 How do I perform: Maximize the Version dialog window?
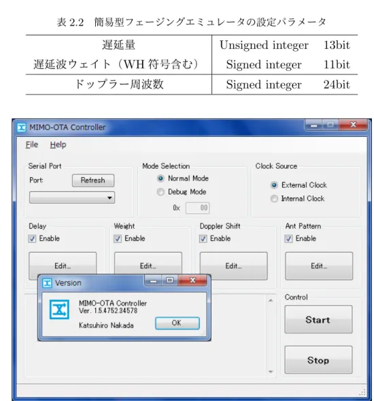(x=170, y=280)
